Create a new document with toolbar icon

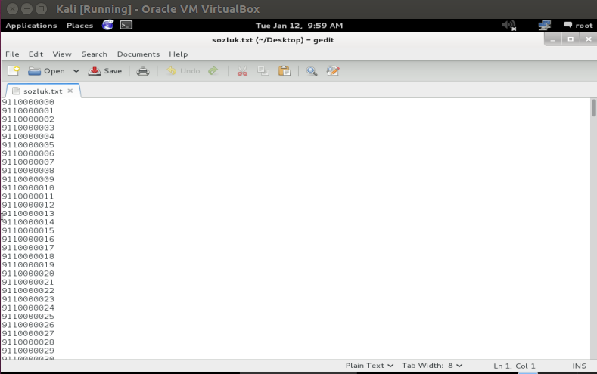point(14,71)
